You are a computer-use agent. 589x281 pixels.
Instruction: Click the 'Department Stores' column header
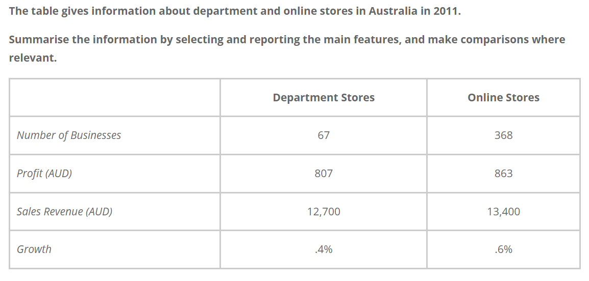pyautogui.click(x=324, y=98)
